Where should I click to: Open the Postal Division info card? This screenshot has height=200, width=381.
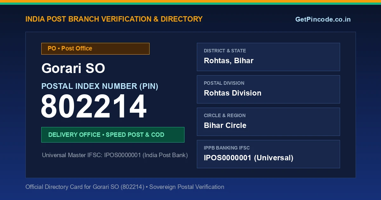[x=268, y=89]
